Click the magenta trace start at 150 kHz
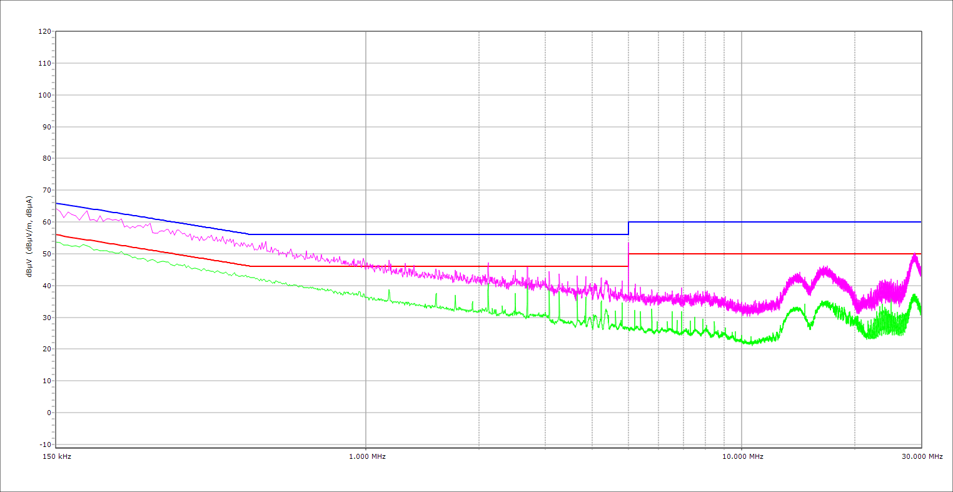Screen dimensions: 953x492 point(57,209)
